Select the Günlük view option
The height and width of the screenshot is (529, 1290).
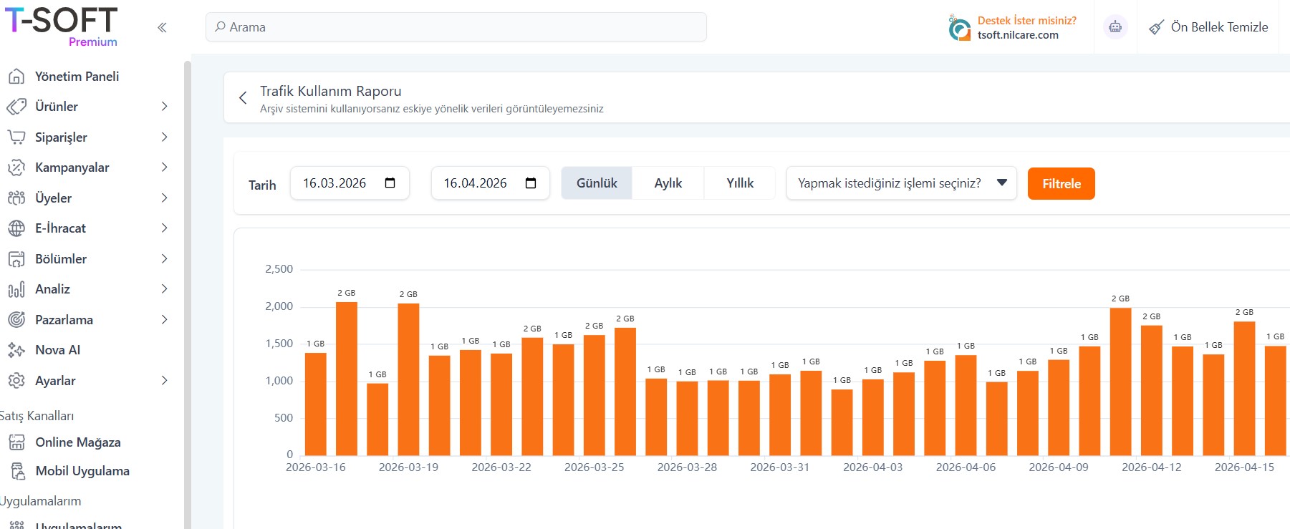click(x=596, y=183)
